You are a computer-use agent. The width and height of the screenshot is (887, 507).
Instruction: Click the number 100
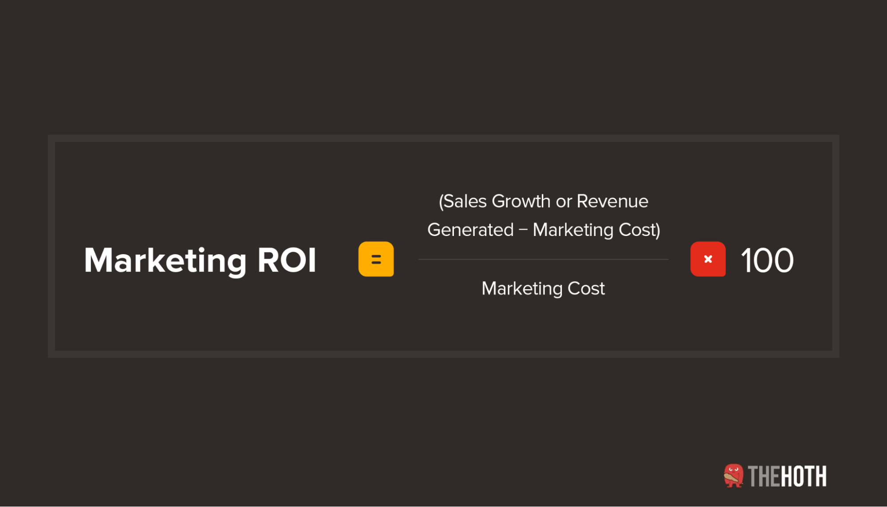(767, 260)
